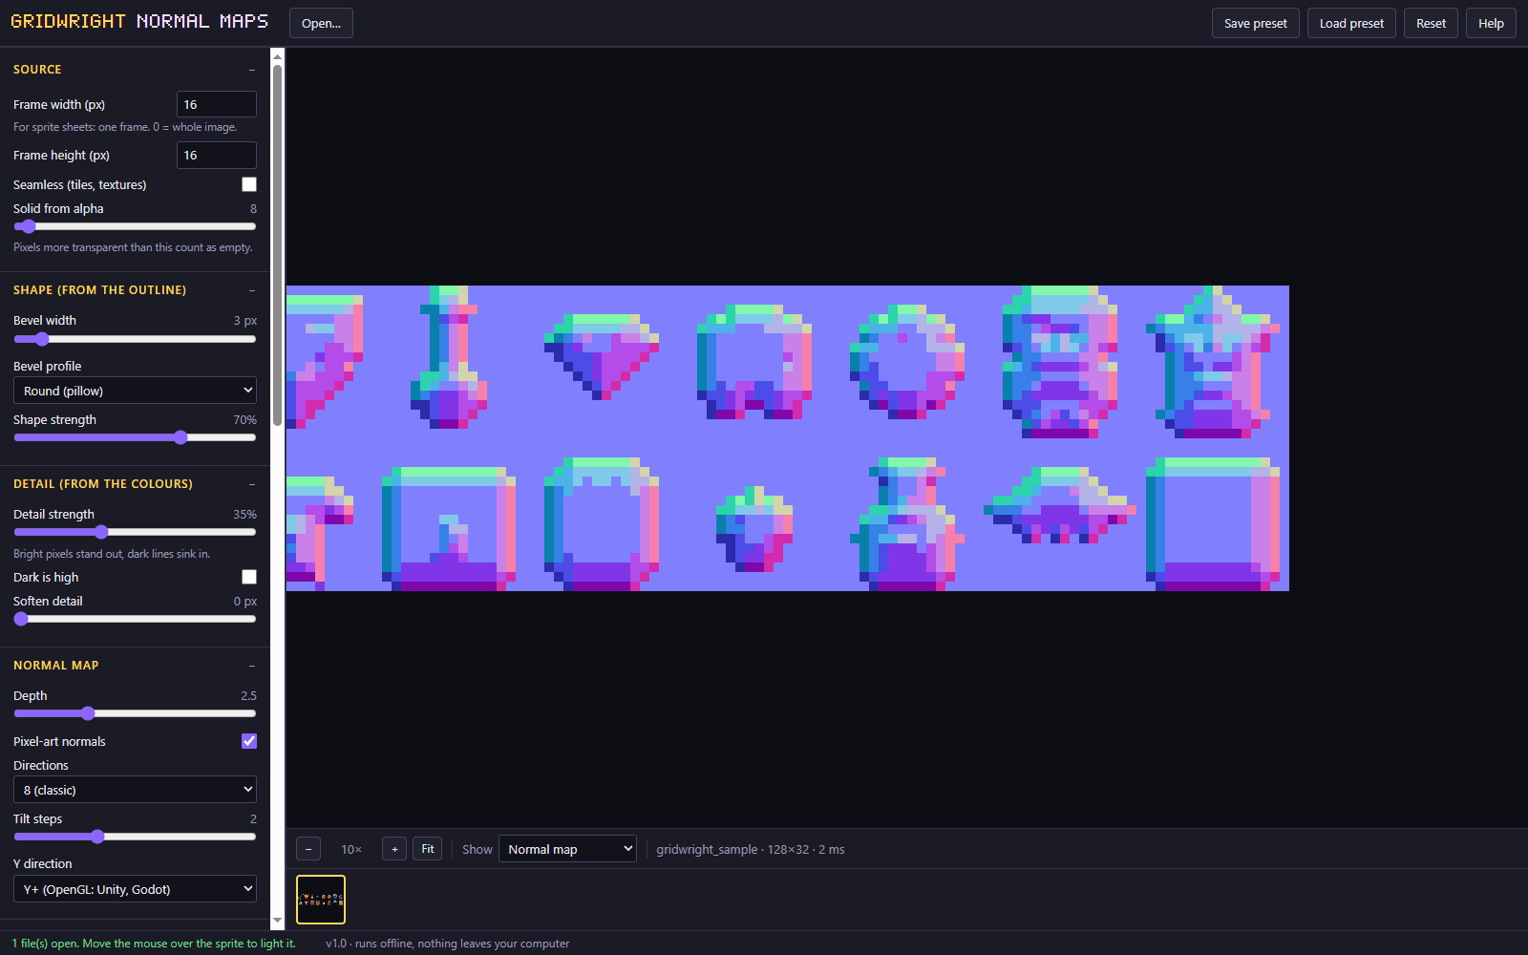Open the Directions dropdown
The width and height of the screenshot is (1528, 955).
(x=135, y=790)
